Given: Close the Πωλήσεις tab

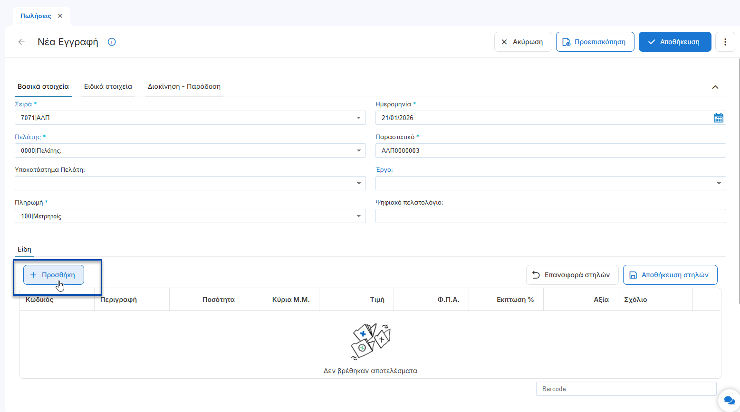Looking at the screenshot, I should (60, 16).
